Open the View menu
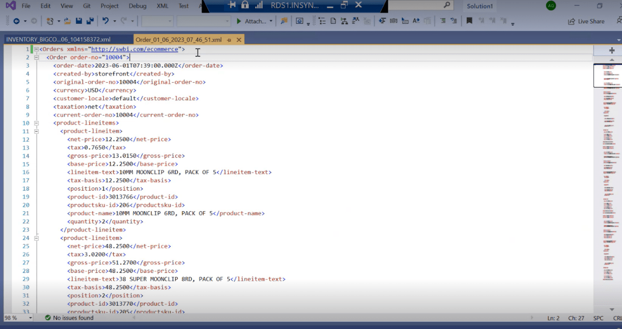Viewport: 622px width, 329px height. [x=67, y=6]
